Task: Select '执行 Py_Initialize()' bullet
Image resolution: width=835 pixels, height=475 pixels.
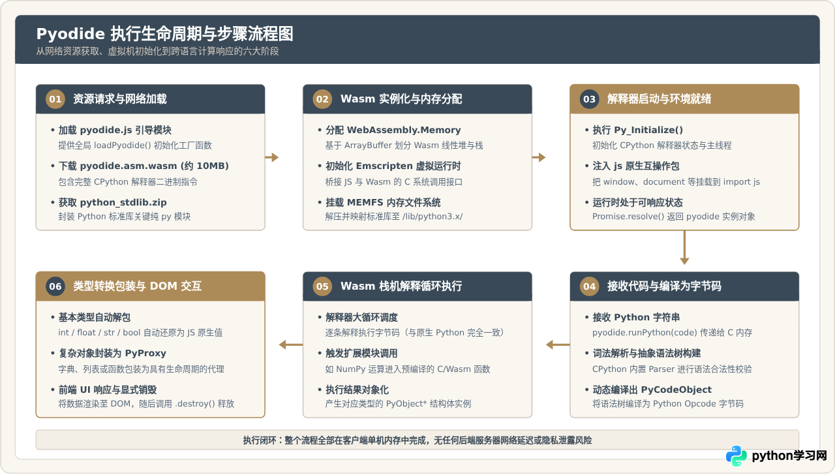Action: pos(633,130)
